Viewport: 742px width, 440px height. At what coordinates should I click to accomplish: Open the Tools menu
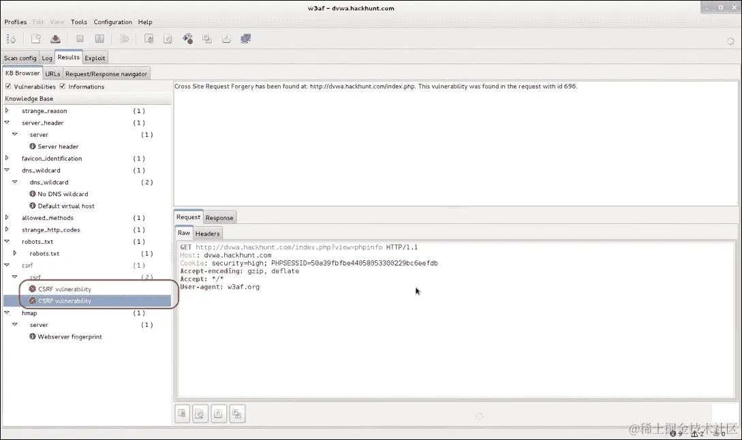click(79, 22)
